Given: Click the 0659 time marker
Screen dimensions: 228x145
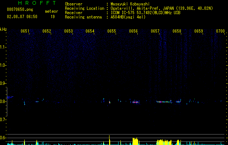Looking at the screenshot, I should (199, 31).
